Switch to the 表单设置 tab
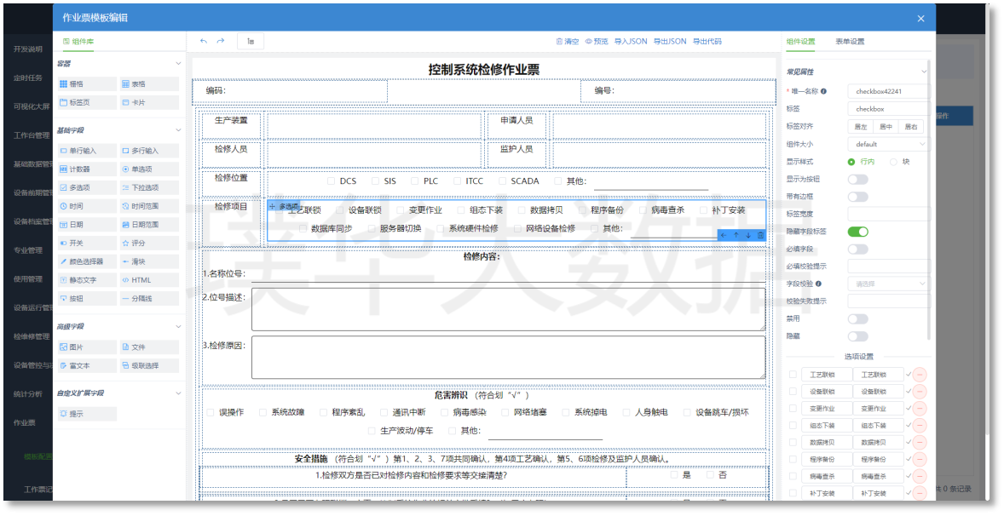 pyautogui.click(x=849, y=41)
